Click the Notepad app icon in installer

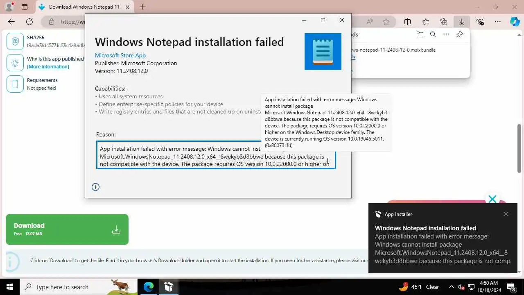pos(323,52)
